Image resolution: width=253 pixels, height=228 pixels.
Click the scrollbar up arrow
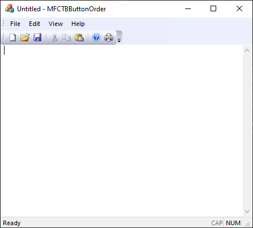(x=247, y=50)
